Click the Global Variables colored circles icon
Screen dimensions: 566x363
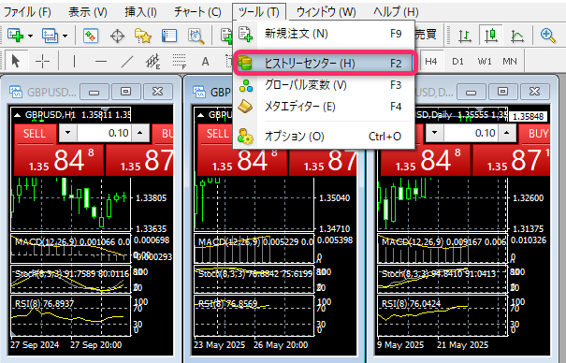pyautogui.click(x=246, y=85)
